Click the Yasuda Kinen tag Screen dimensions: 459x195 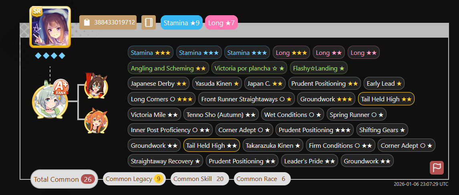pyautogui.click(x=217, y=83)
